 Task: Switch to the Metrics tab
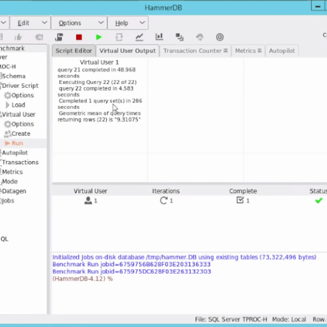(x=248, y=51)
